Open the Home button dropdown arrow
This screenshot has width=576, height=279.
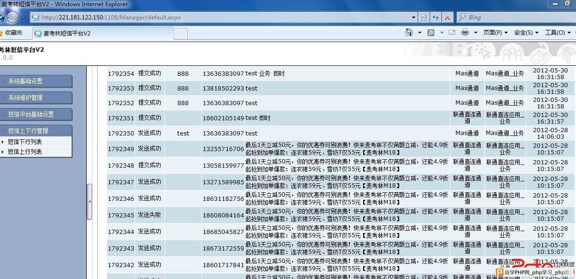(x=420, y=33)
